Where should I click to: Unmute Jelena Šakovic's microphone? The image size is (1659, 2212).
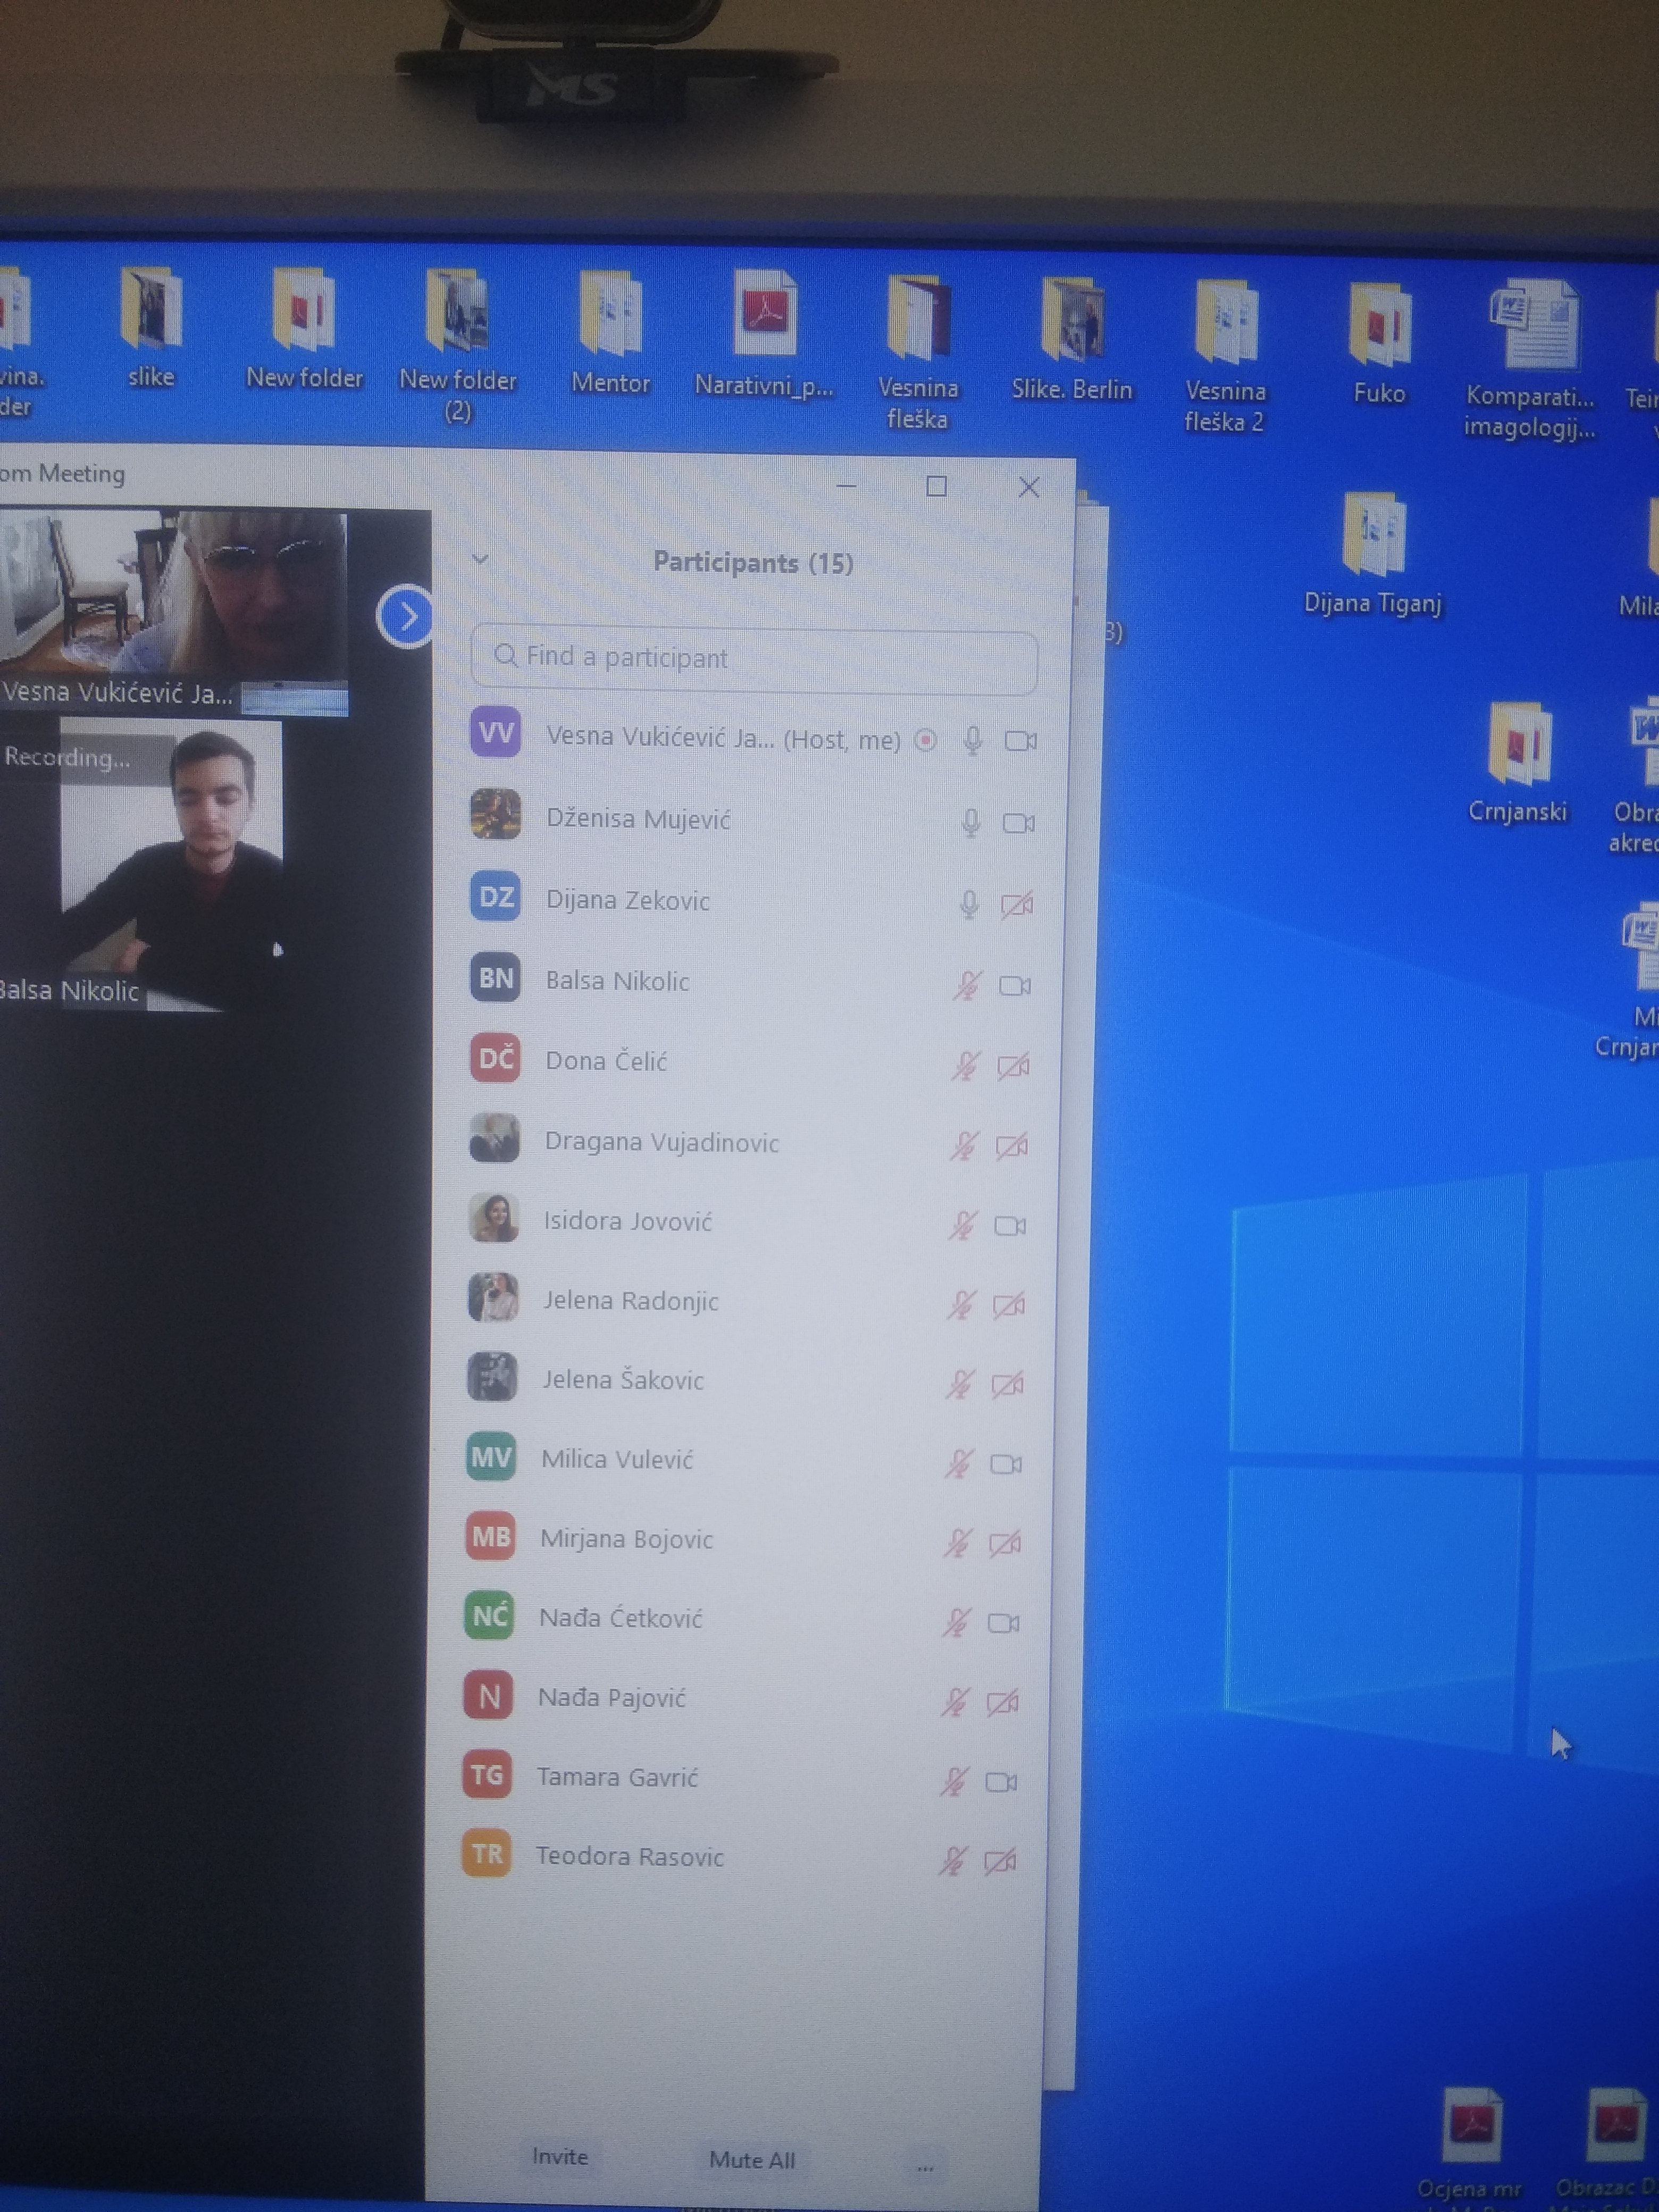960,1384
